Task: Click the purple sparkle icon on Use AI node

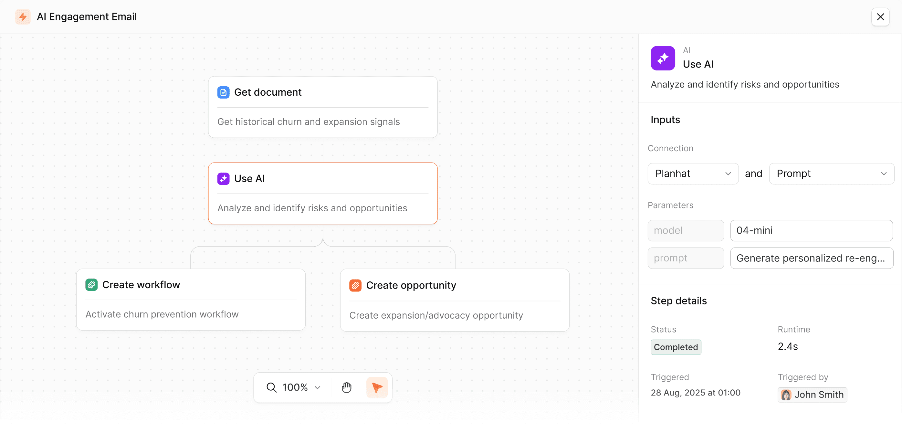Action: pos(223,179)
